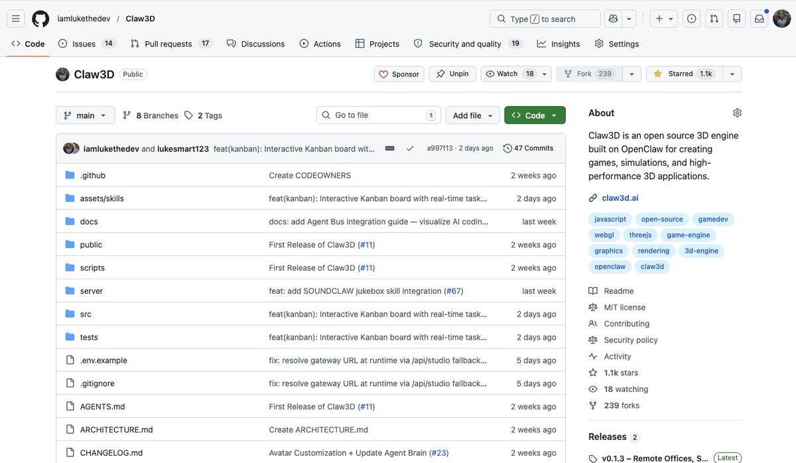The image size is (796, 463).
Task: Open the issues shortcut icon in header
Action: point(692,19)
